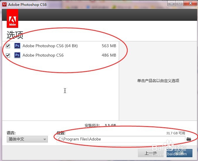The width and height of the screenshot is (198, 161).
Task: Click the C:\Program Files\Adobe location field
Action: tap(121, 139)
